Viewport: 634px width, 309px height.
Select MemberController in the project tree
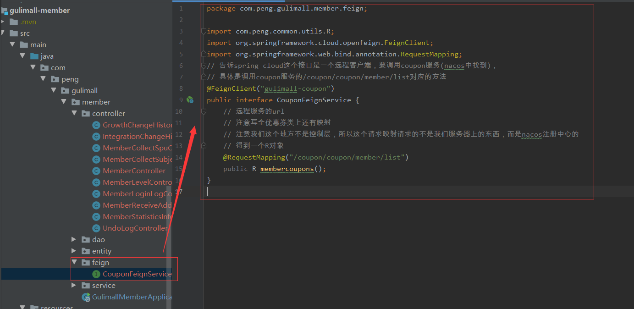point(134,171)
